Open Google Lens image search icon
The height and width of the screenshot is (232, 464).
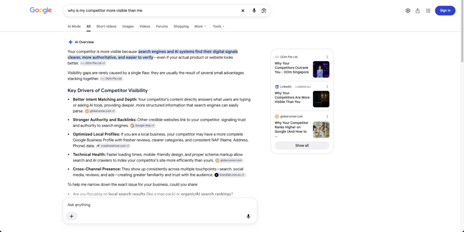(264, 11)
